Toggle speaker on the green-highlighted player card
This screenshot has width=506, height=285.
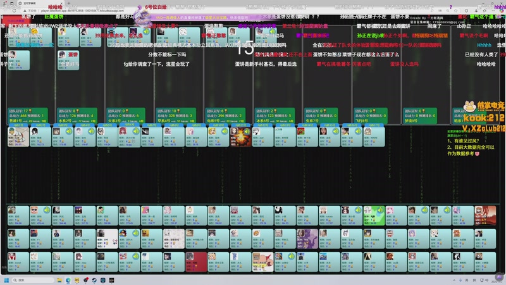(x=380, y=210)
